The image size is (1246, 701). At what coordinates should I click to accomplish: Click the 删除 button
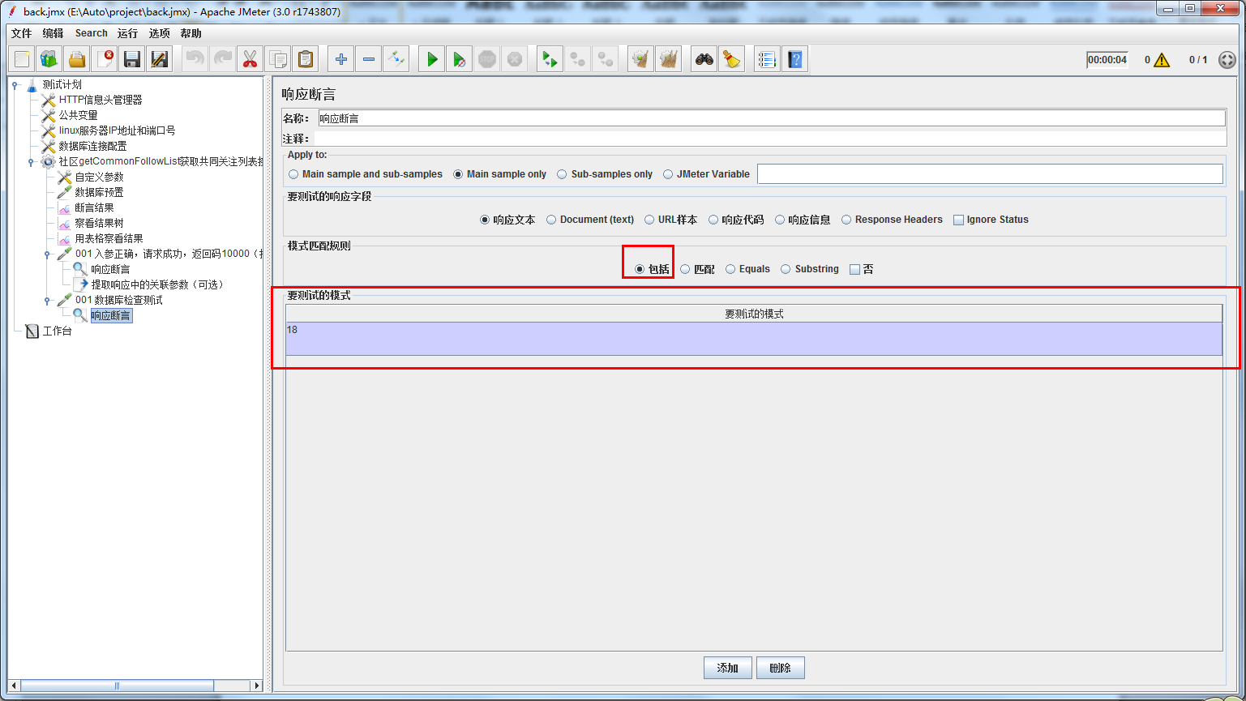[781, 668]
